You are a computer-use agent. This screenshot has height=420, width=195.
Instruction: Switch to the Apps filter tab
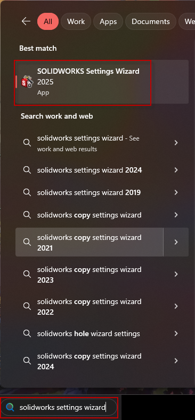[108, 21]
